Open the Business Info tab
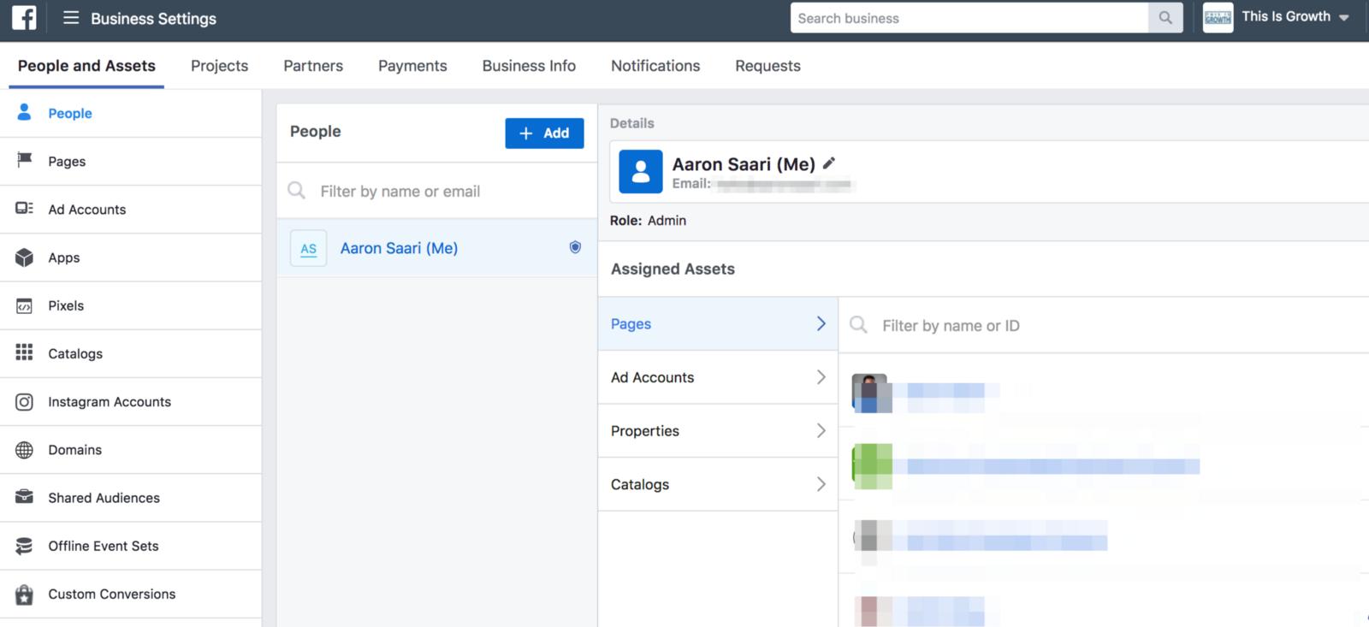This screenshot has height=627, width=1369. tap(529, 66)
